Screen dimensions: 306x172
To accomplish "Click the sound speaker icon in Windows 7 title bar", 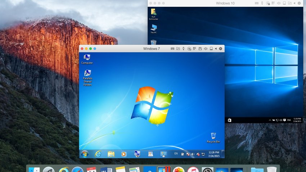I will 206,49.
